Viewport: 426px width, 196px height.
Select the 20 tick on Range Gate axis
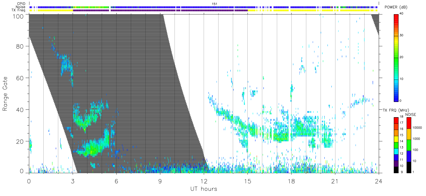(20, 141)
